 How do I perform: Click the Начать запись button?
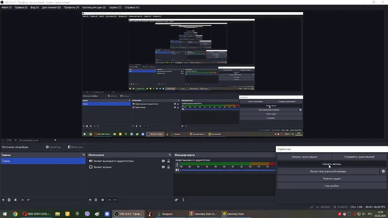(x=332, y=164)
